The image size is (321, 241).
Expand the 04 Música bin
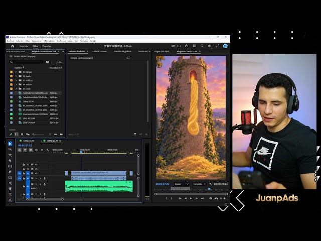(16, 84)
